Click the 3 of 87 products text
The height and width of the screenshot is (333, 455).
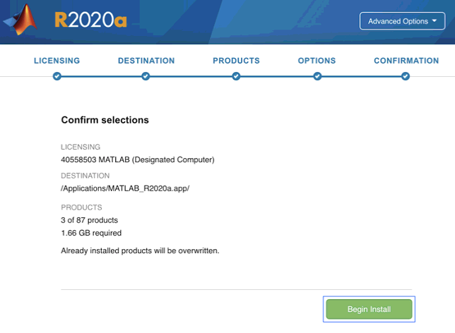point(89,220)
